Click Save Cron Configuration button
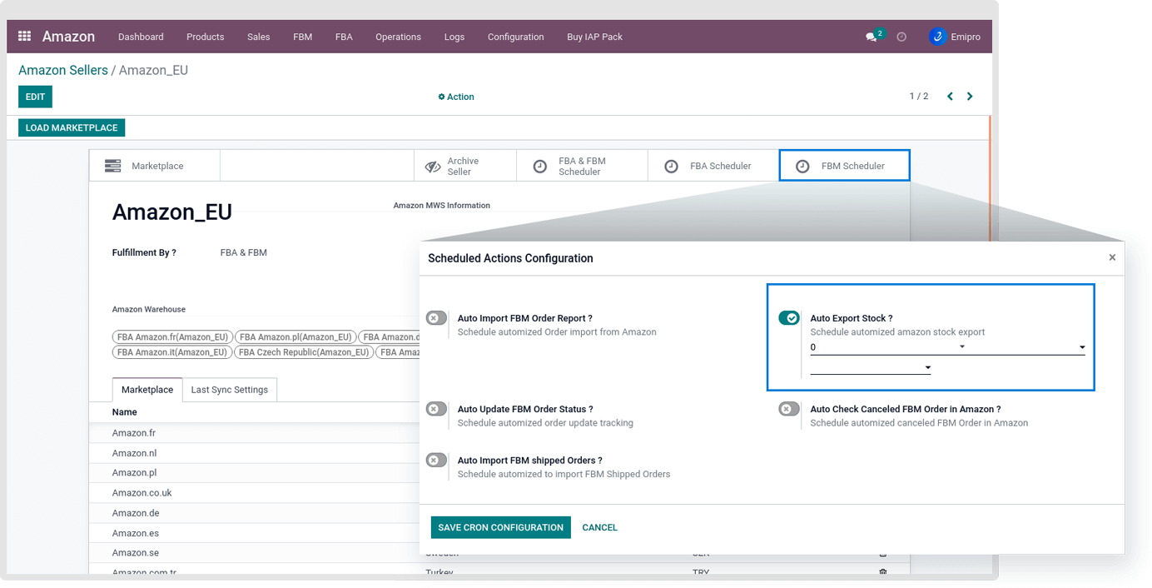Screen dimensions: 1152x588 click(500, 527)
